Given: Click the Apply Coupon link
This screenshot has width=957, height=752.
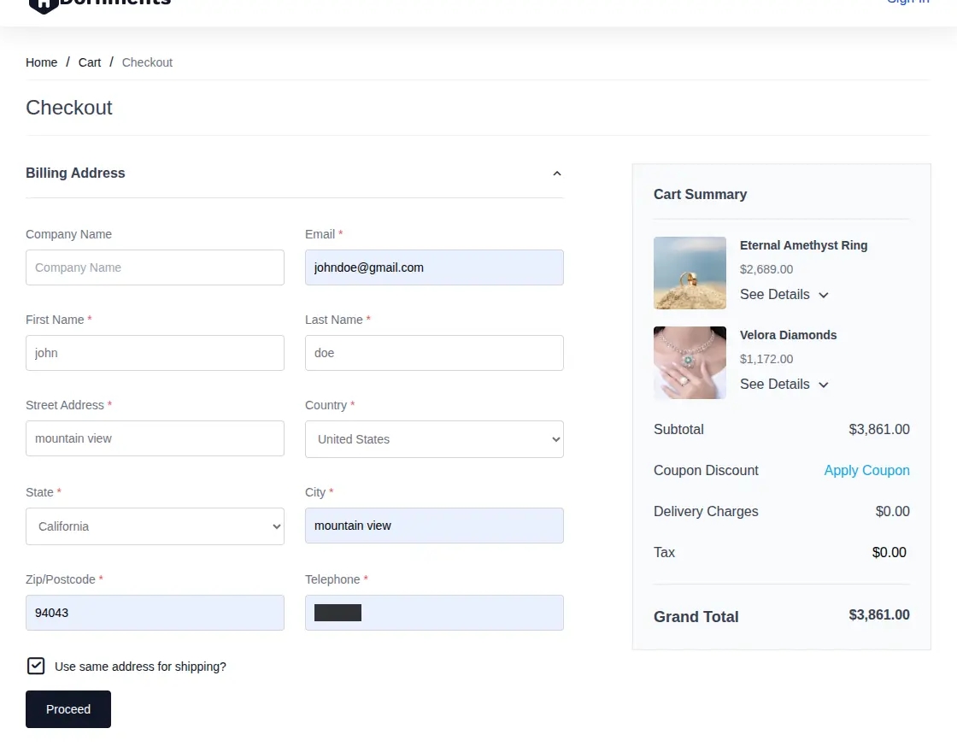Looking at the screenshot, I should 866,470.
